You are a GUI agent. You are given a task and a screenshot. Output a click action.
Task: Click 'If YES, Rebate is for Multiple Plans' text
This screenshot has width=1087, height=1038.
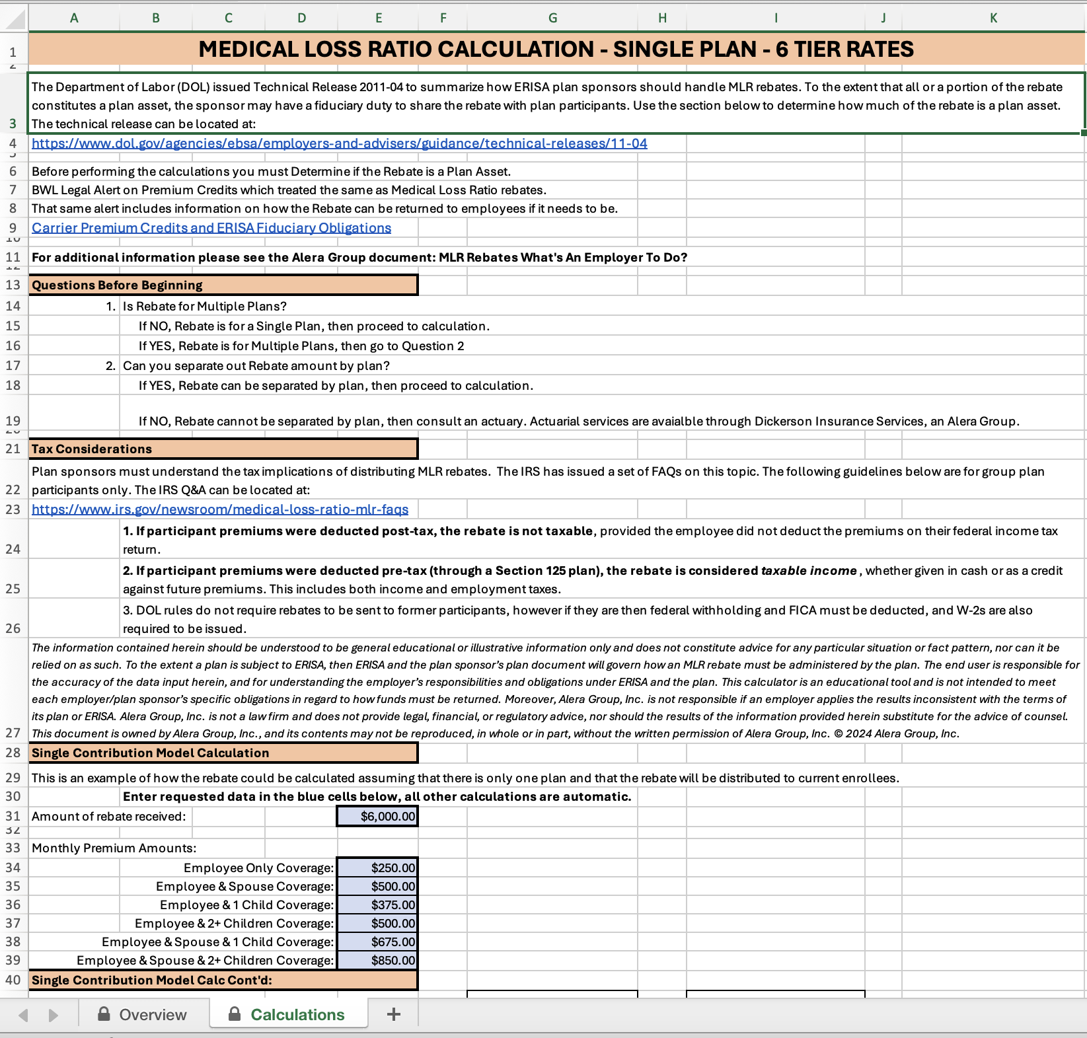[x=301, y=346]
